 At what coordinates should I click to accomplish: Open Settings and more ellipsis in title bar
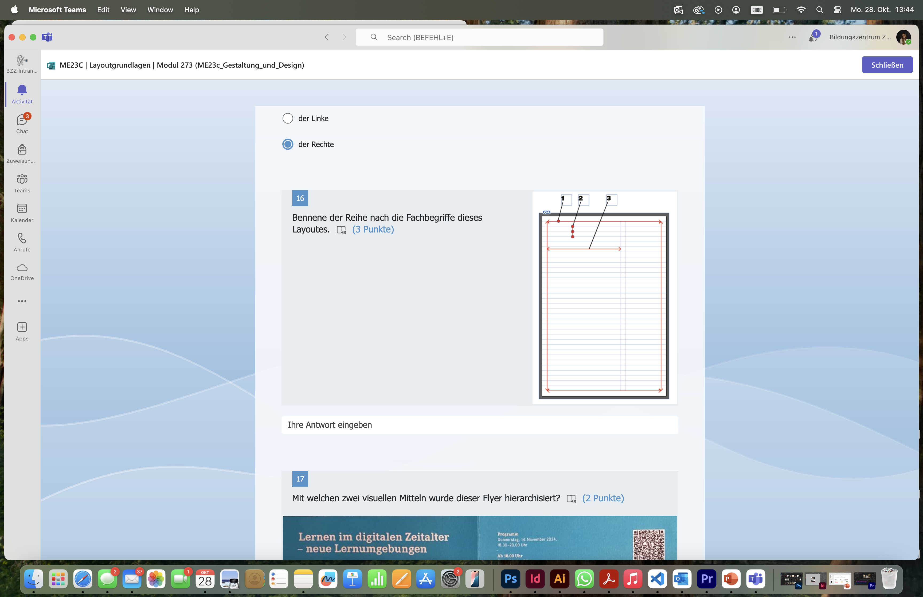coord(792,37)
